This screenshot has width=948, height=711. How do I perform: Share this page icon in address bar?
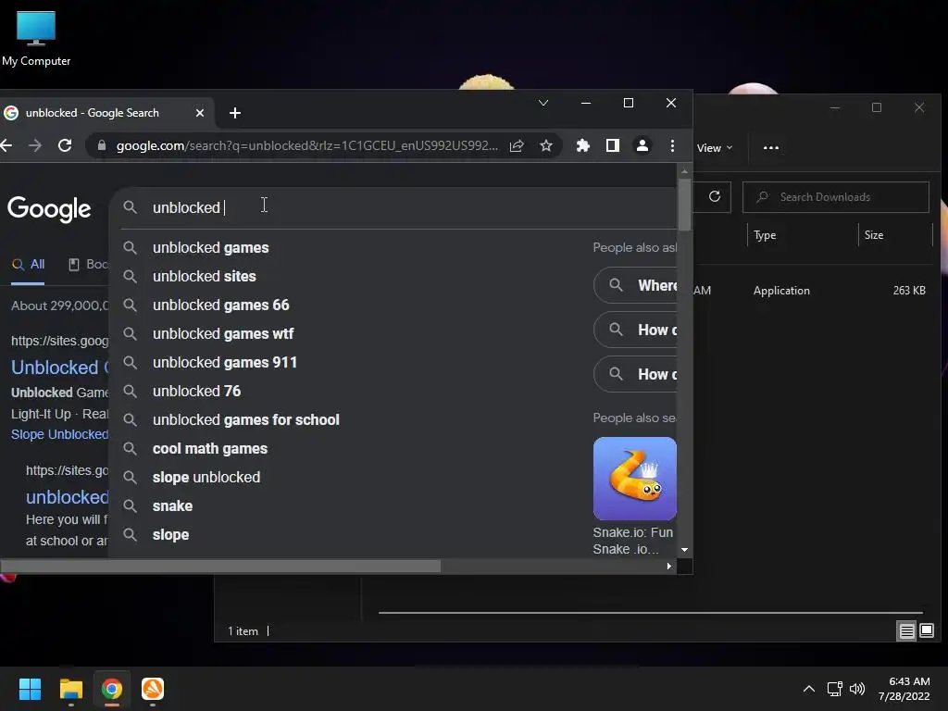point(517,145)
